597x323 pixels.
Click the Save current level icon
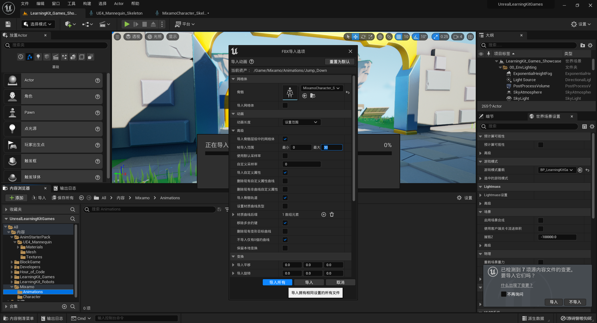tap(8, 24)
